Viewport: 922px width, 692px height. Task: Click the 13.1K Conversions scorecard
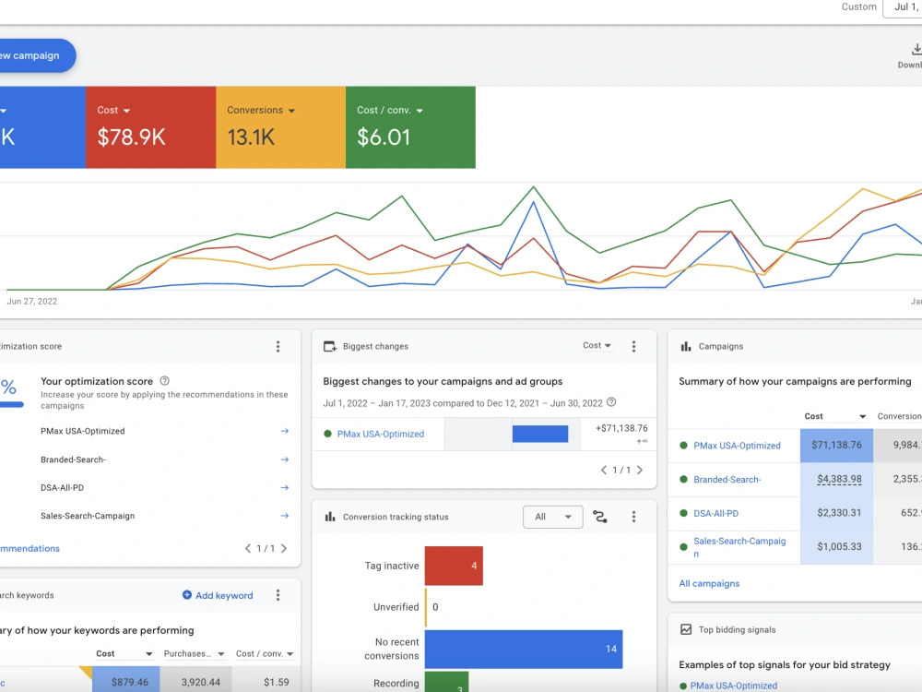tap(280, 127)
